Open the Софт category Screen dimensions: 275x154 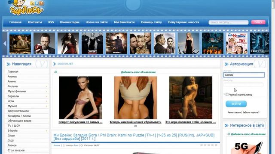click(x=11, y=140)
